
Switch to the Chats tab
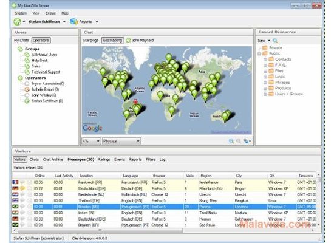coord(34,159)
